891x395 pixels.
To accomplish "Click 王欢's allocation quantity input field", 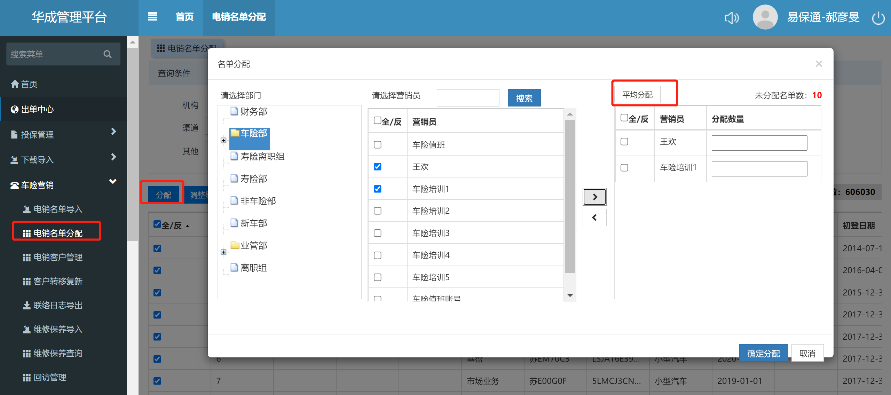I will click(759, 143).
